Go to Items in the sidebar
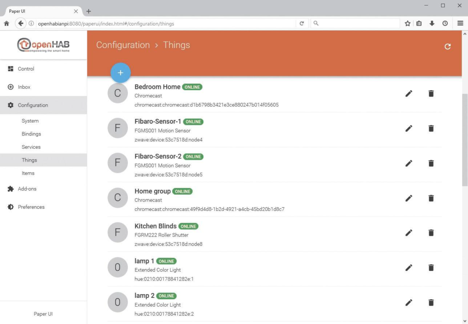468x324 pixels. 28,173
